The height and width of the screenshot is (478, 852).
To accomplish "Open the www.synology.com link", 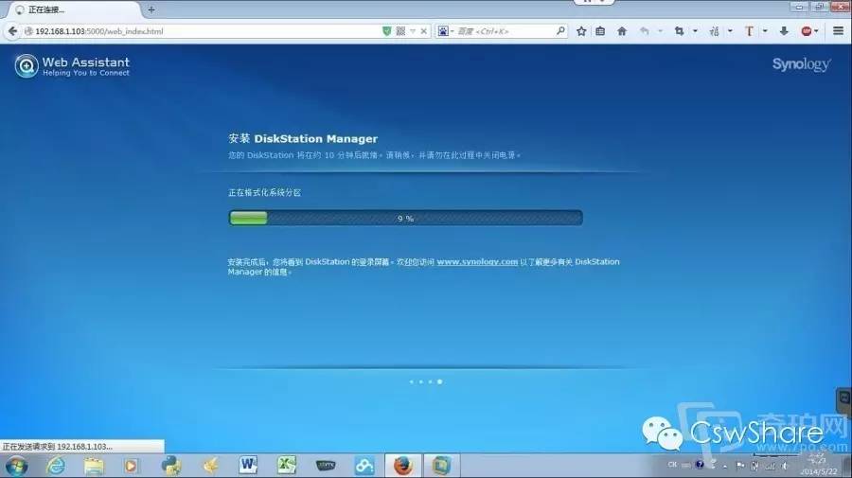I will tap(477, 262).
